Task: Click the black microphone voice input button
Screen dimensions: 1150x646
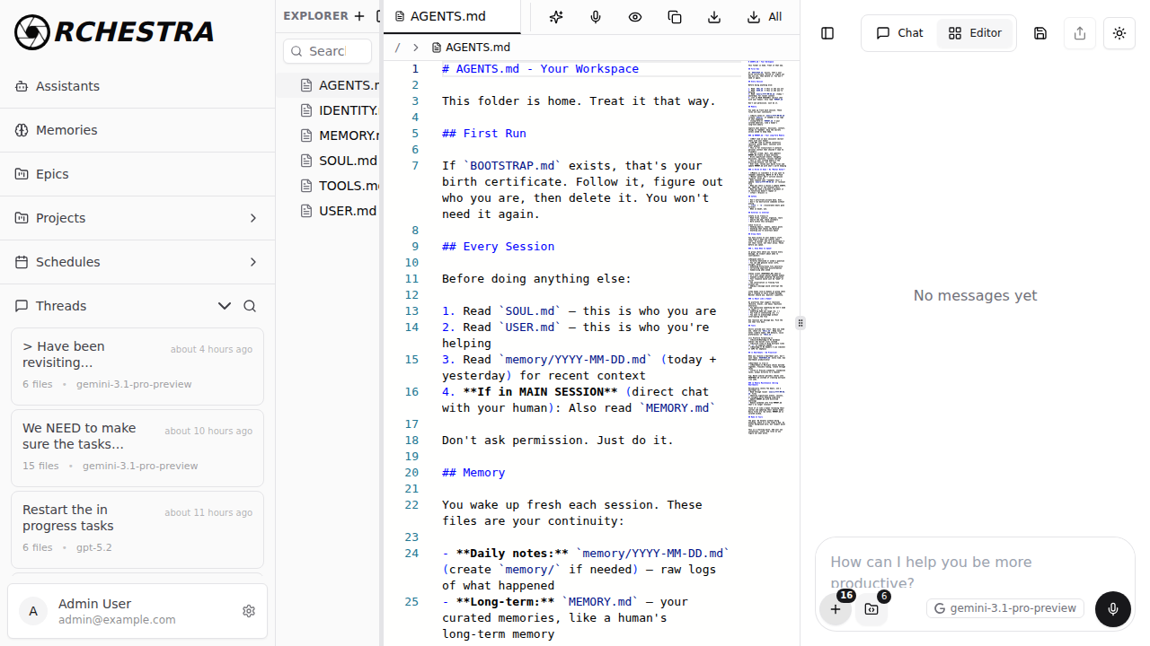Action: coord(1113,609)
